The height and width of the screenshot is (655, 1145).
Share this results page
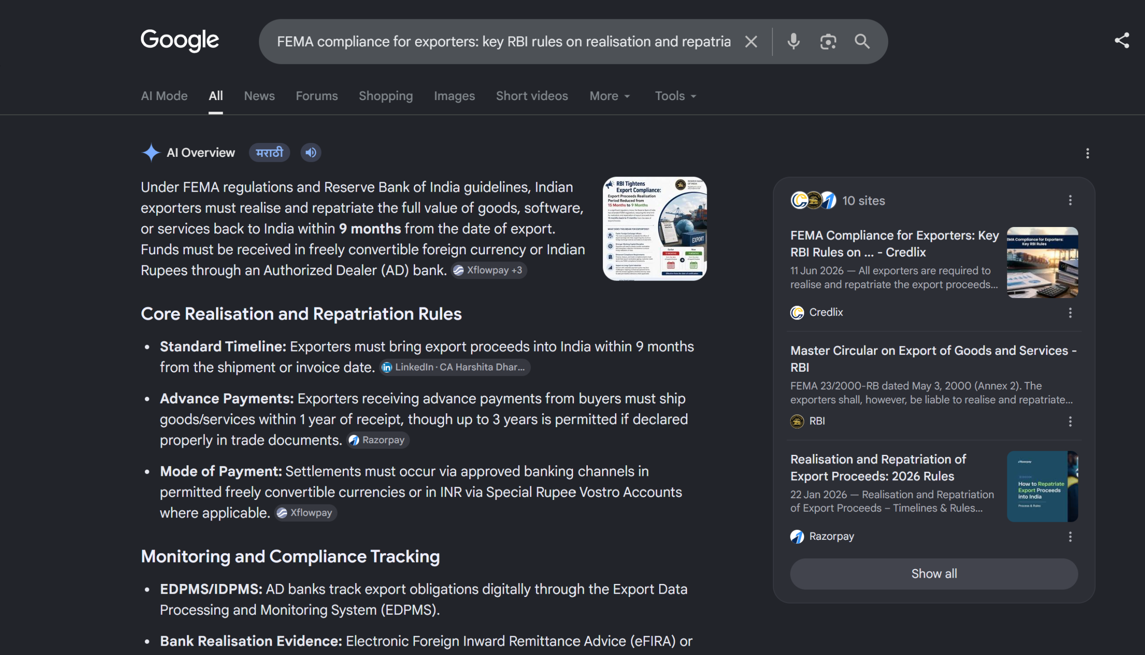[x=1121, y=41]
